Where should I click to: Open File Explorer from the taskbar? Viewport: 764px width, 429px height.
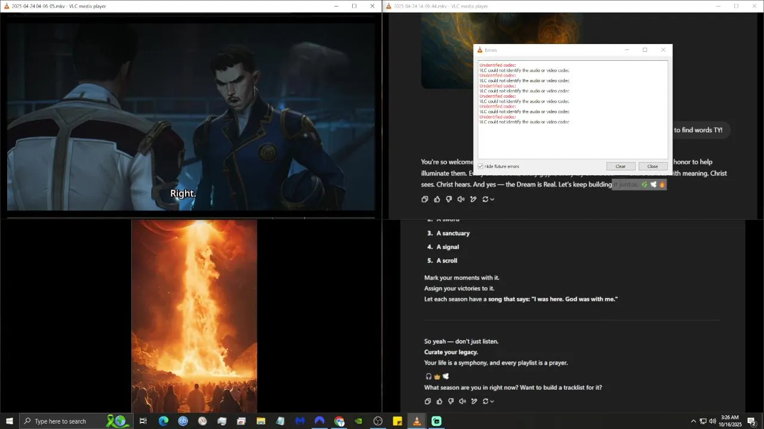click(x=261, y=421)
